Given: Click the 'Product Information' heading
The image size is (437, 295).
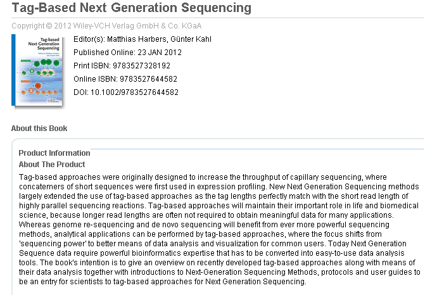Looking at the screenshot, I should pyautogui.click(x=54, y=153).
